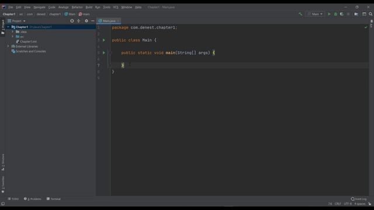Click the src breadcrumb in navigation bar

(21, 14)
